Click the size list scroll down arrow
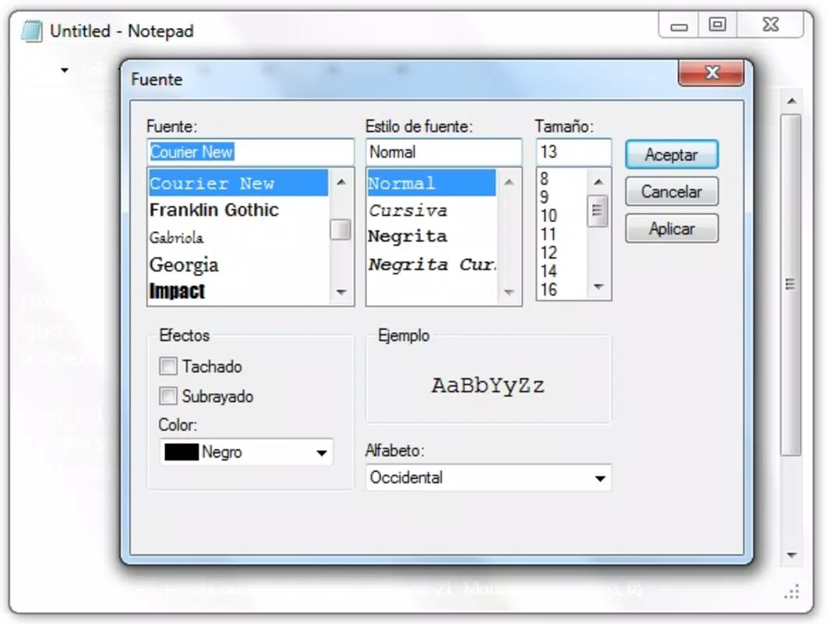This screenshot has width=827, height=624. click(599, 287)
